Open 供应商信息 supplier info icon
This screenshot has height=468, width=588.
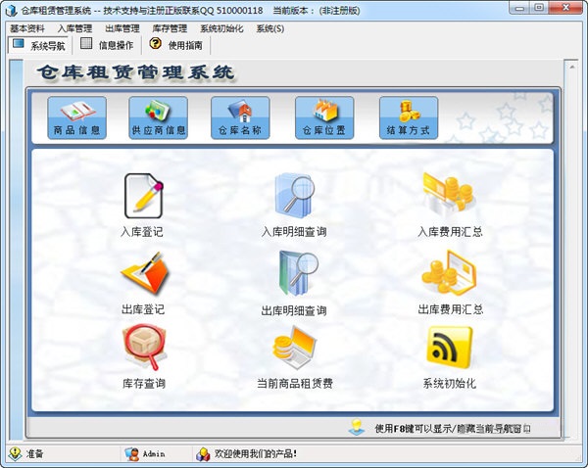pos(158,117)
